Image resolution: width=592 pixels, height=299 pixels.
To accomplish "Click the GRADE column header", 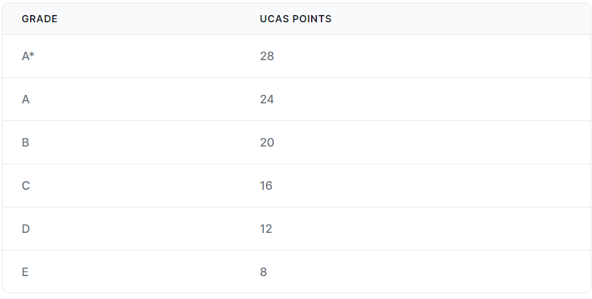I will click(x=40, y=19).
